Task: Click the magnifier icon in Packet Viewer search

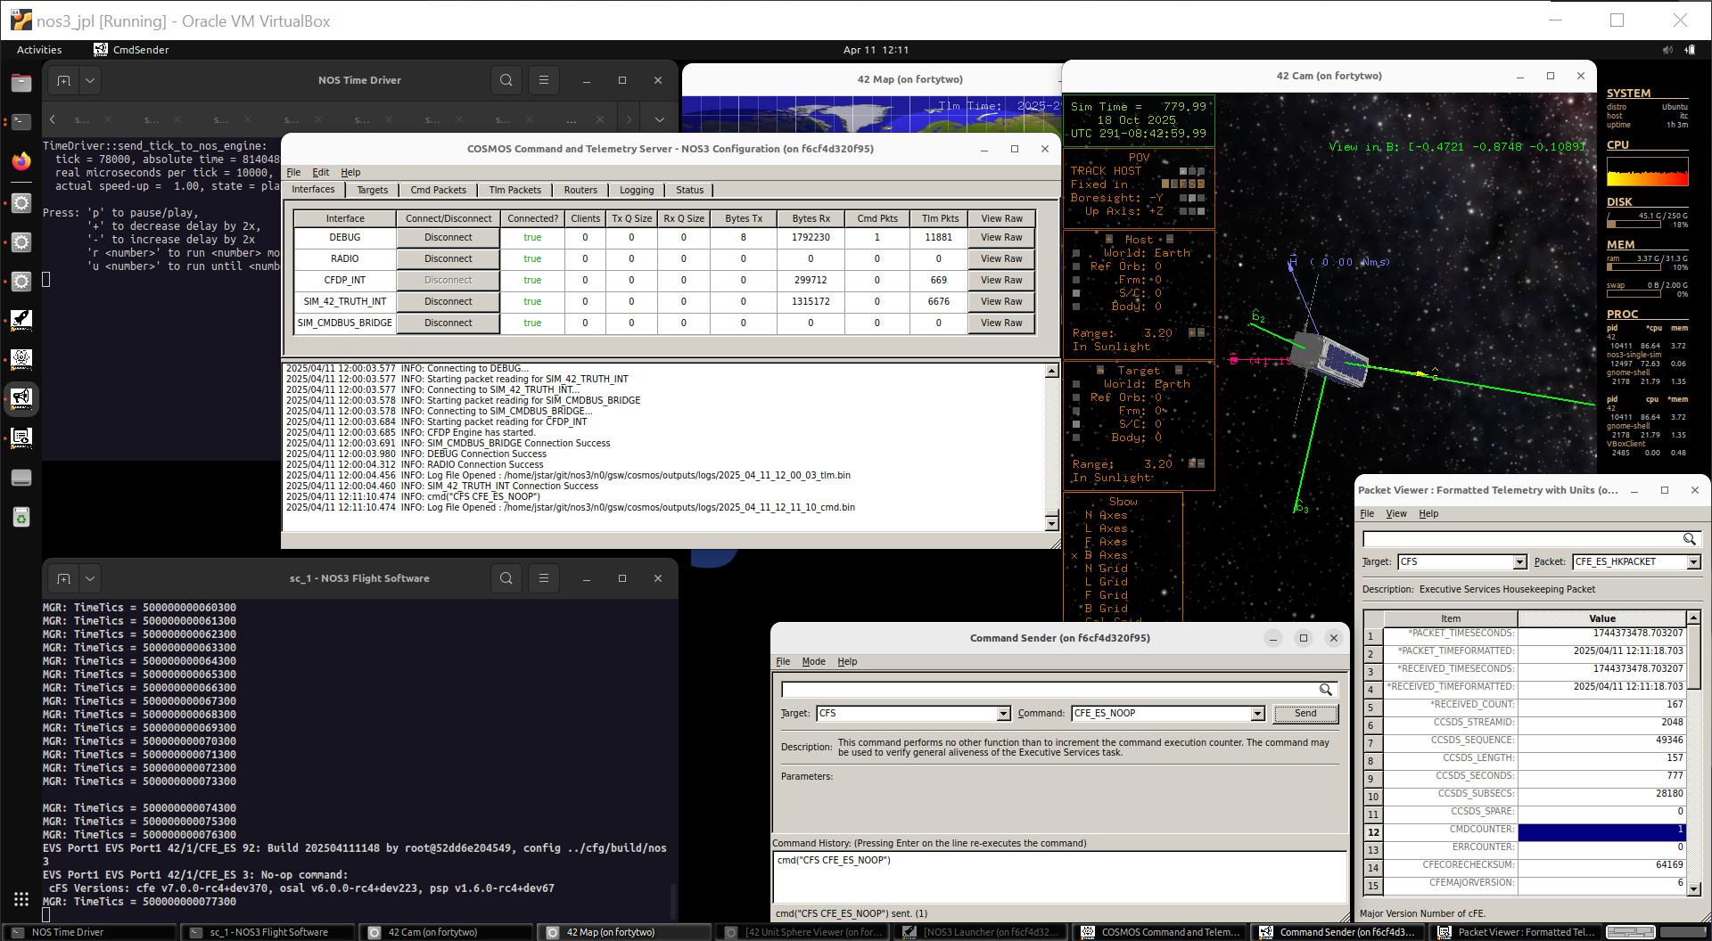Action: [x=1689, y=539]
